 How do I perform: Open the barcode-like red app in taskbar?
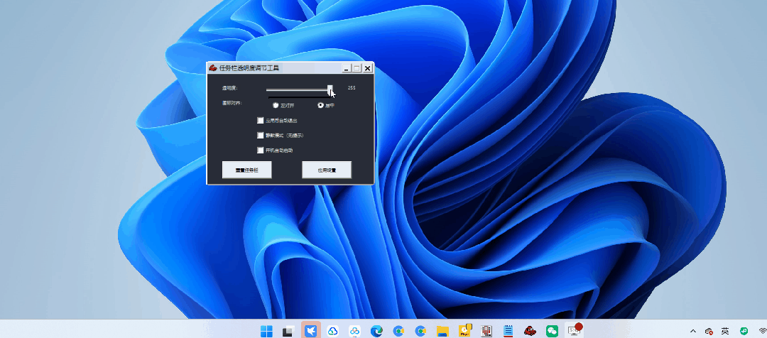486,331
